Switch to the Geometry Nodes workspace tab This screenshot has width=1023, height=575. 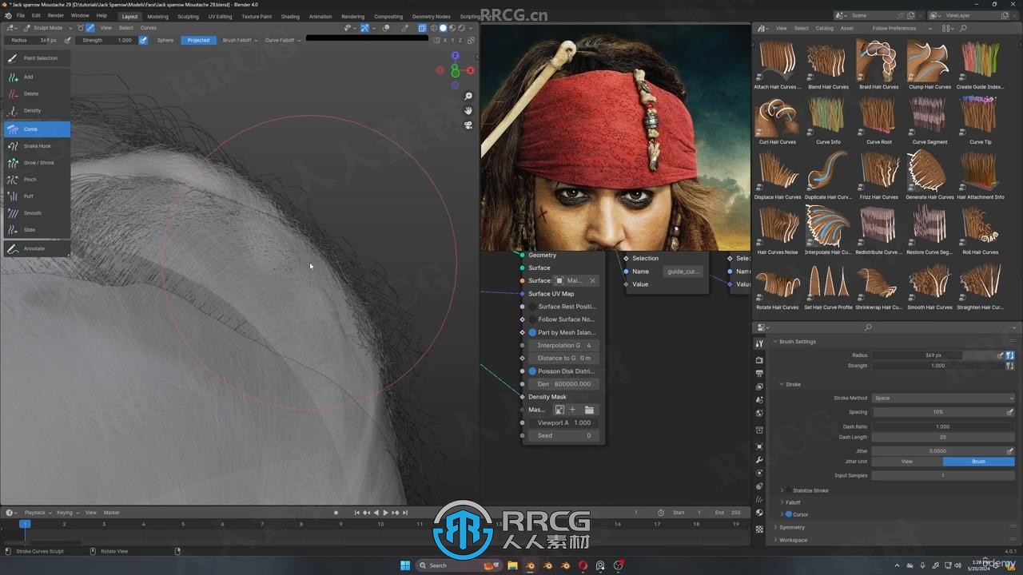[x=431, y=16]
